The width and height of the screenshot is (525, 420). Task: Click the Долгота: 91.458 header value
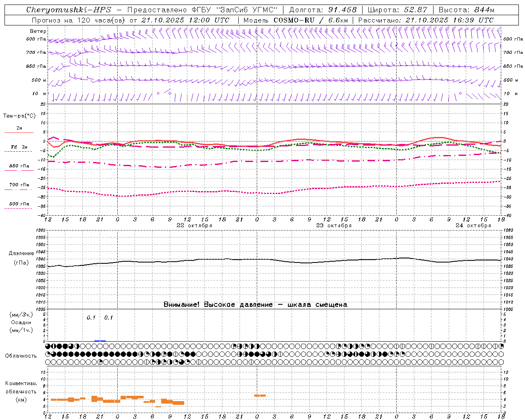323,10
